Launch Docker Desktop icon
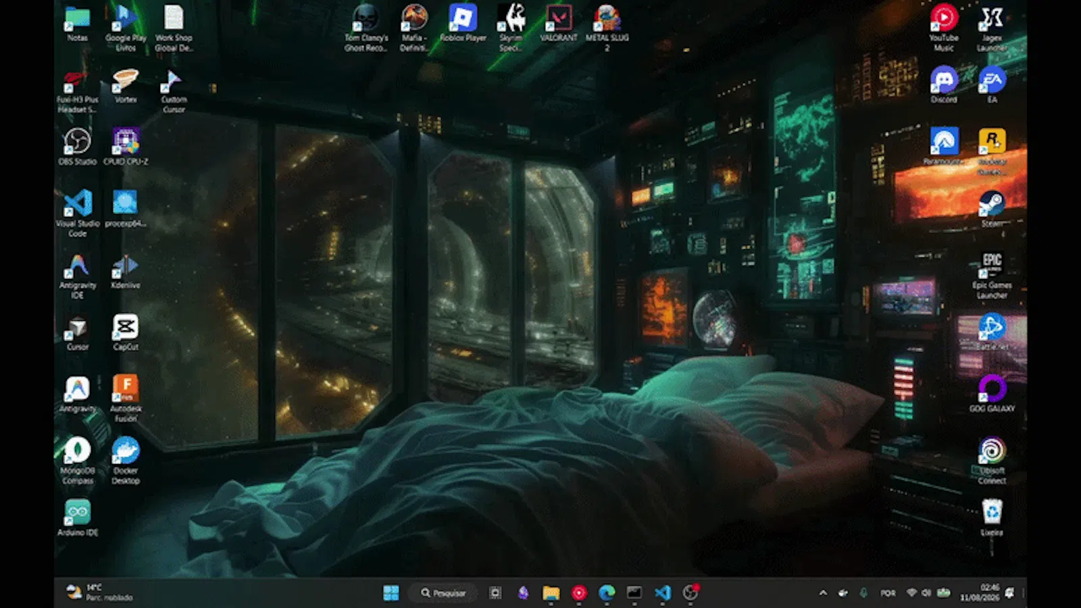This screenshot has height=608, width=1081. click(x=126, y=461)
